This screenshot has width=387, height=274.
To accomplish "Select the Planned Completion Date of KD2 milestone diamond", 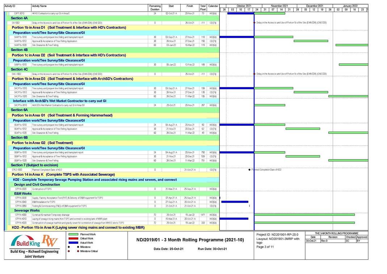I will [249, 170].
